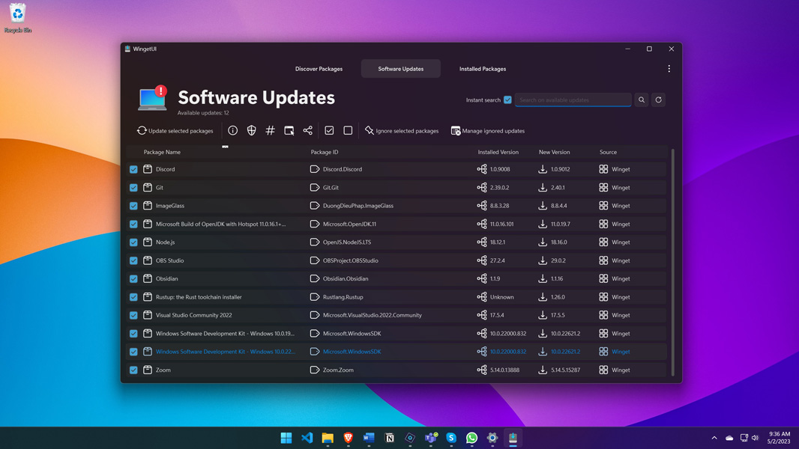Screen dimensions: 799x449
Task: Click Manage ignored updates button
Action: click(487, 131)
